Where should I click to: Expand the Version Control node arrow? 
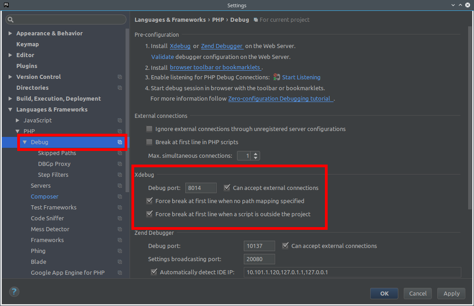(x=10, y=77)
